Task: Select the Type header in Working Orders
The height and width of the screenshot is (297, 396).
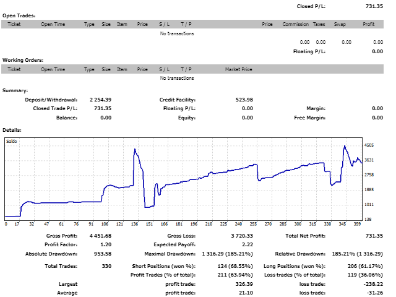Action: click(89, 69)
